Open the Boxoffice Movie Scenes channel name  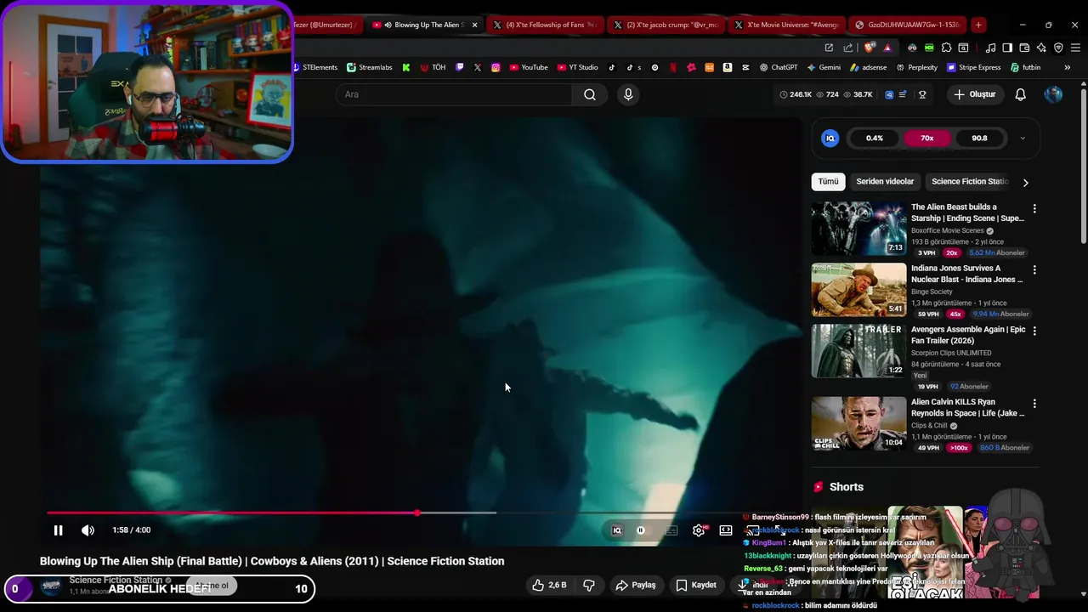[x=947, y=230]
